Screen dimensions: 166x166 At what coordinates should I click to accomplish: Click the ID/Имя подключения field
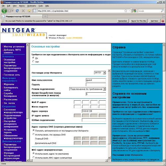[x=94, y=120]
